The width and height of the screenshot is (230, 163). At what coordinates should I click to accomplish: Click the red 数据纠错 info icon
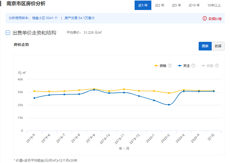tap(205, 19)
